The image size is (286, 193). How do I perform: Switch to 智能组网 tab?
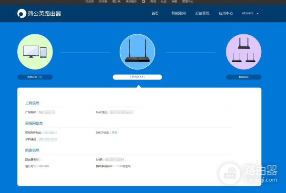[179, 13]
